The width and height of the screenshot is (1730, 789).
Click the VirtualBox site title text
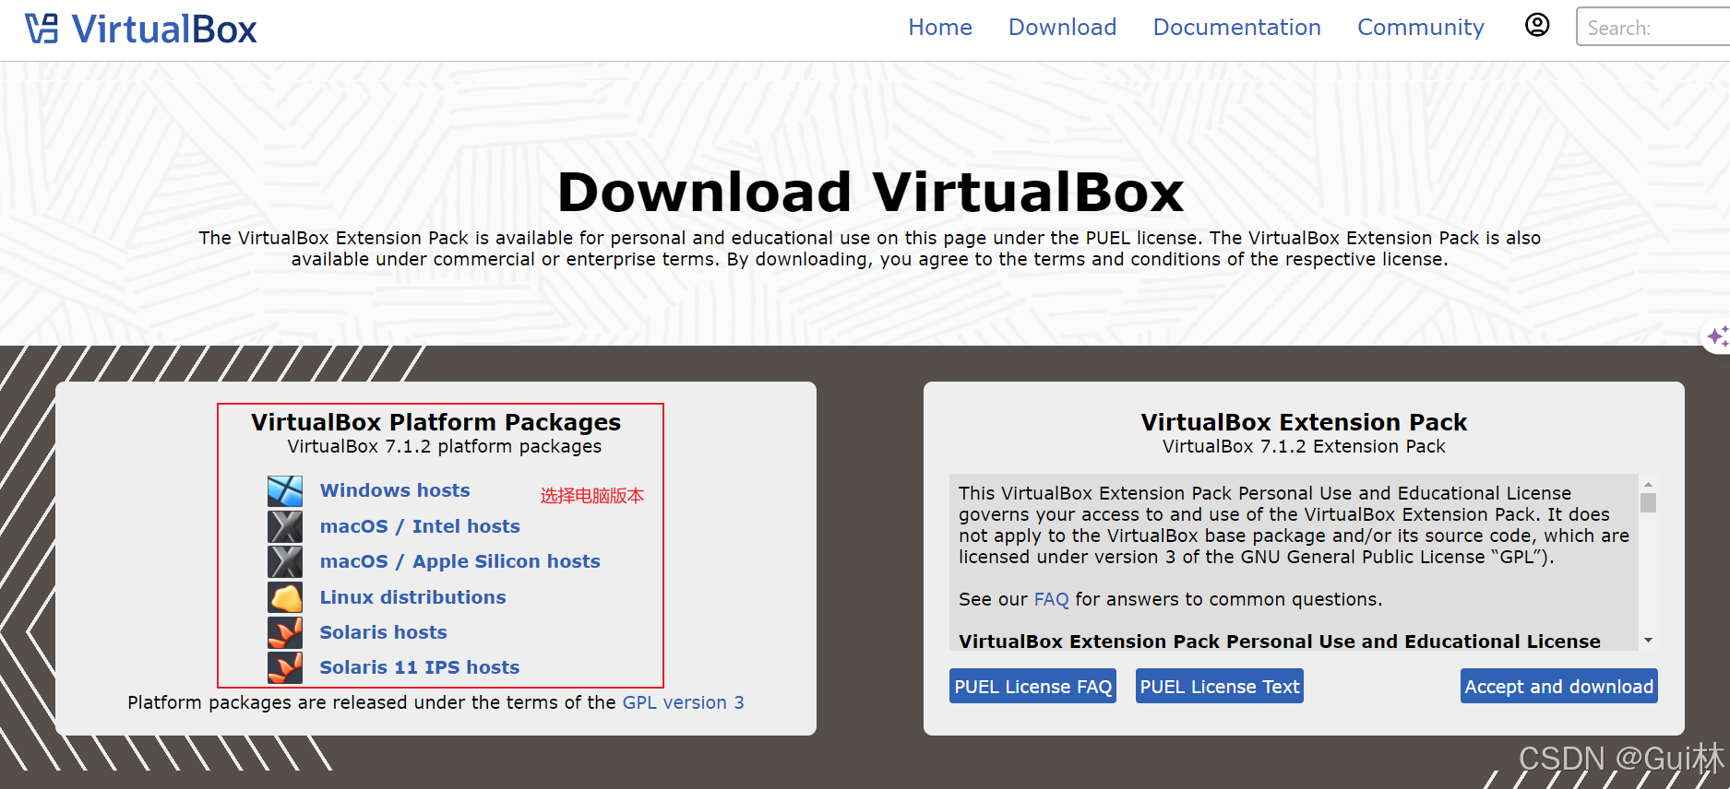164,29
